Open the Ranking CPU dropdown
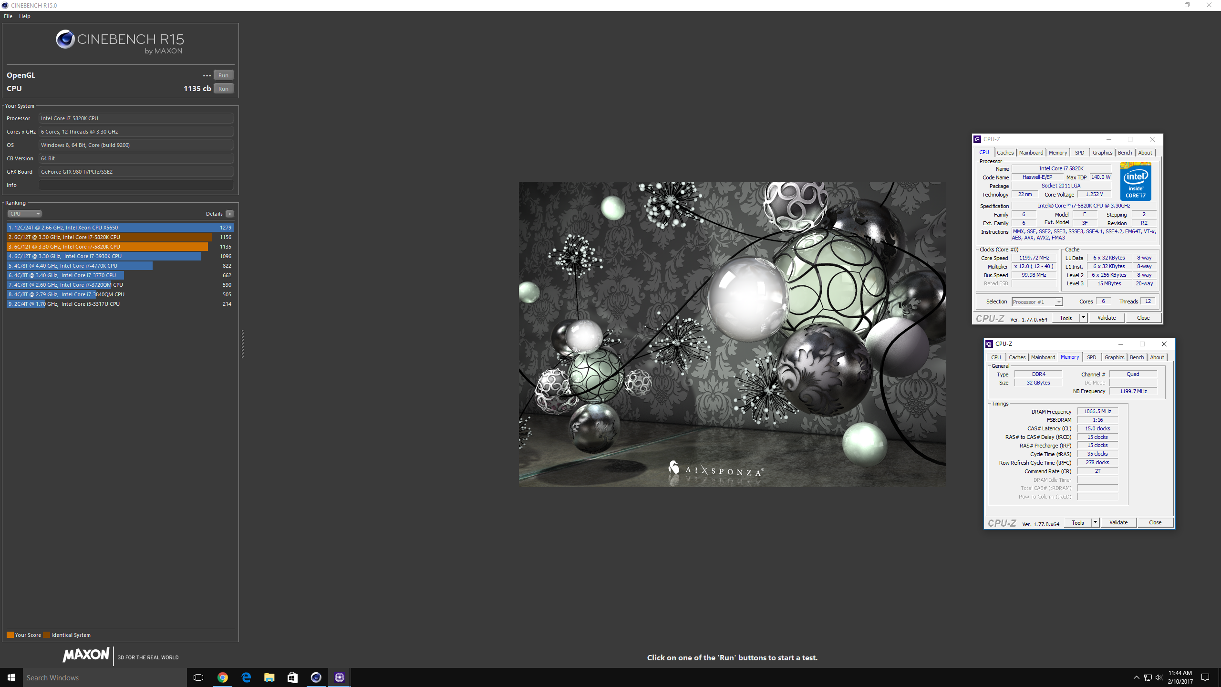Screen dimensions: 1221x687 [x=25, y=214]
